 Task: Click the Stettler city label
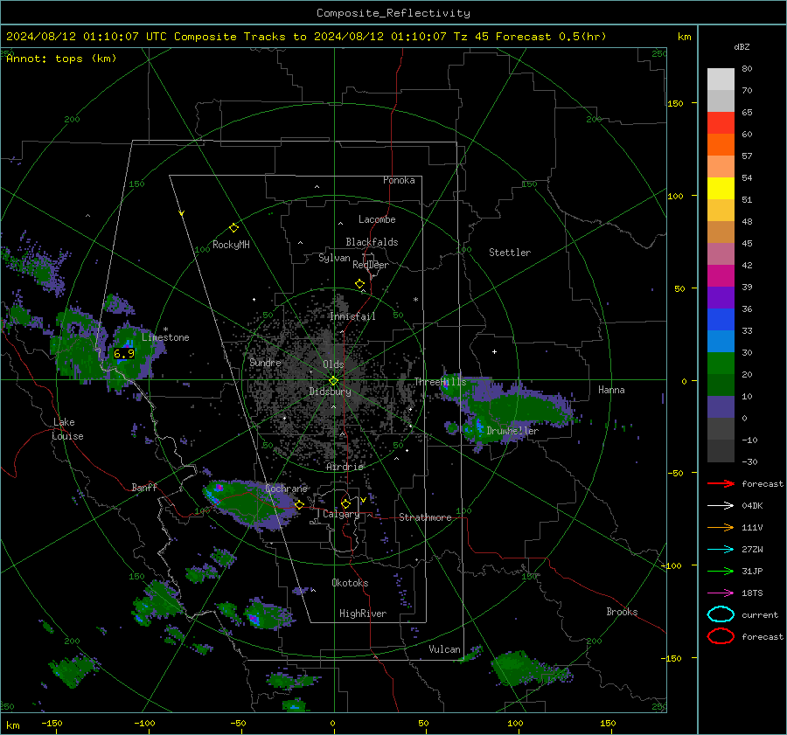tap(510, 253)
